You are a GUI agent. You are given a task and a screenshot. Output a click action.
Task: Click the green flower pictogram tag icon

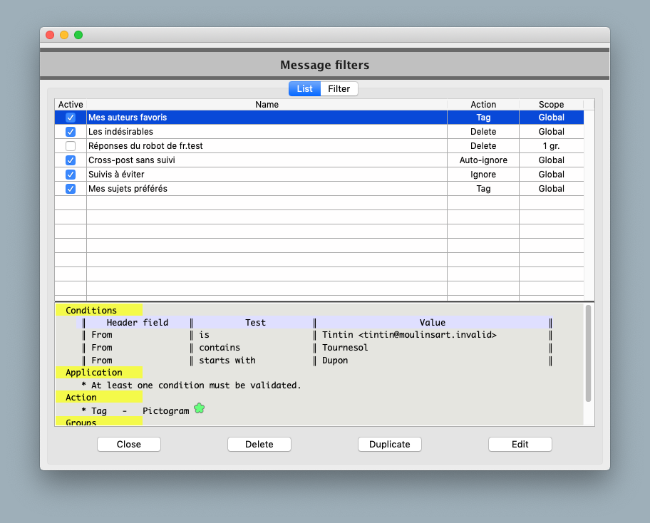(199, 408)
